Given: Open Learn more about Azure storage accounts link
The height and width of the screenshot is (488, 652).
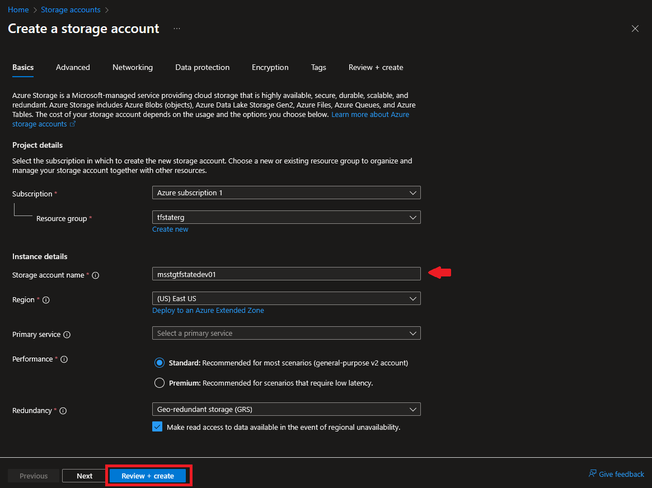Looking at the screenshot, I should (x=370, y=115).
